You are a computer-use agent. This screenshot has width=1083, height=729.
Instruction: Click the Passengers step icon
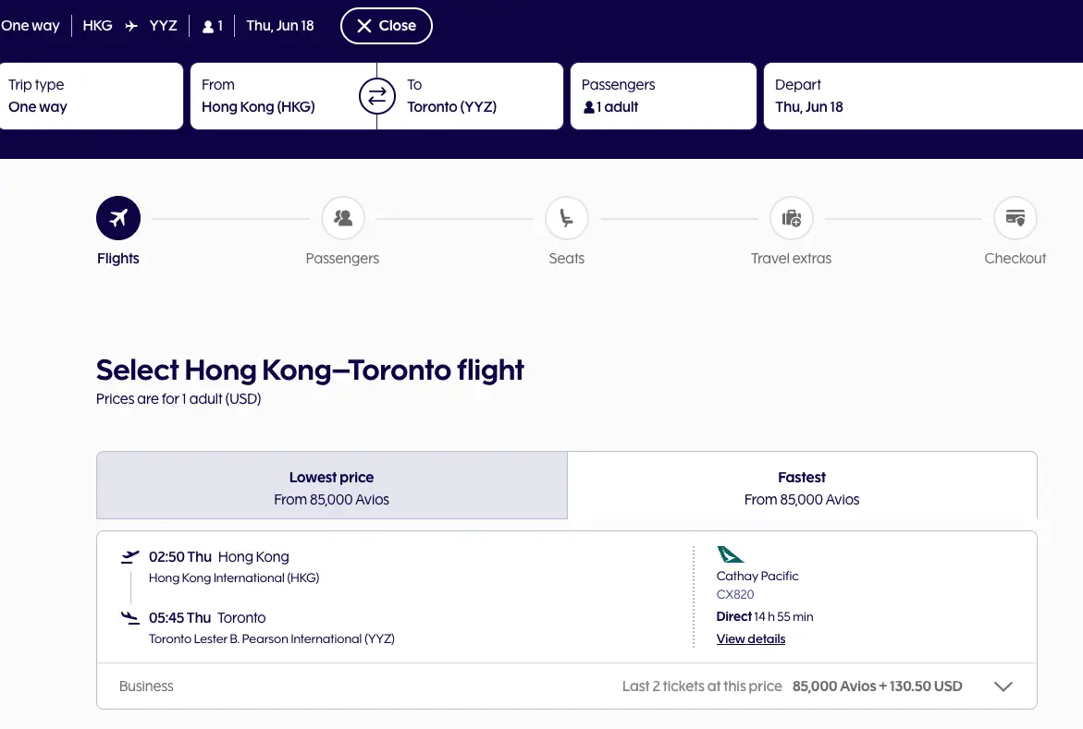coord(343,219)
